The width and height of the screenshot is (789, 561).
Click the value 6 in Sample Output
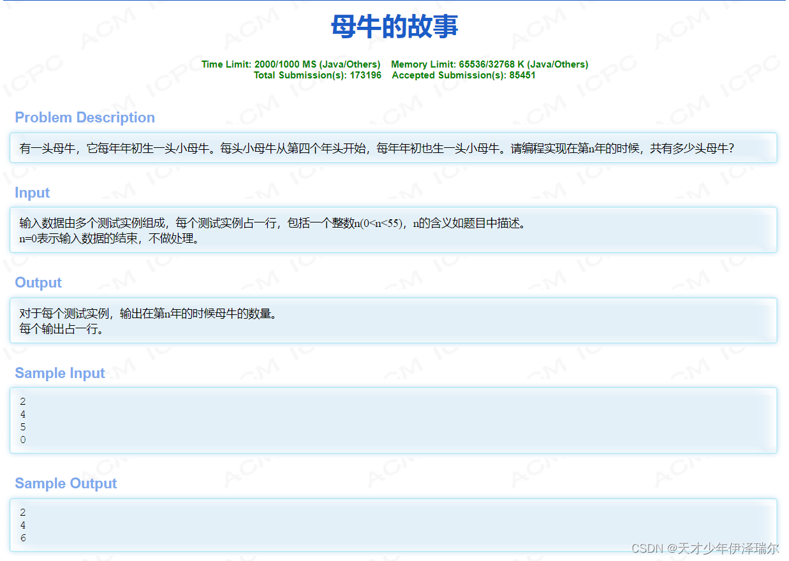(x=23, y=538)
